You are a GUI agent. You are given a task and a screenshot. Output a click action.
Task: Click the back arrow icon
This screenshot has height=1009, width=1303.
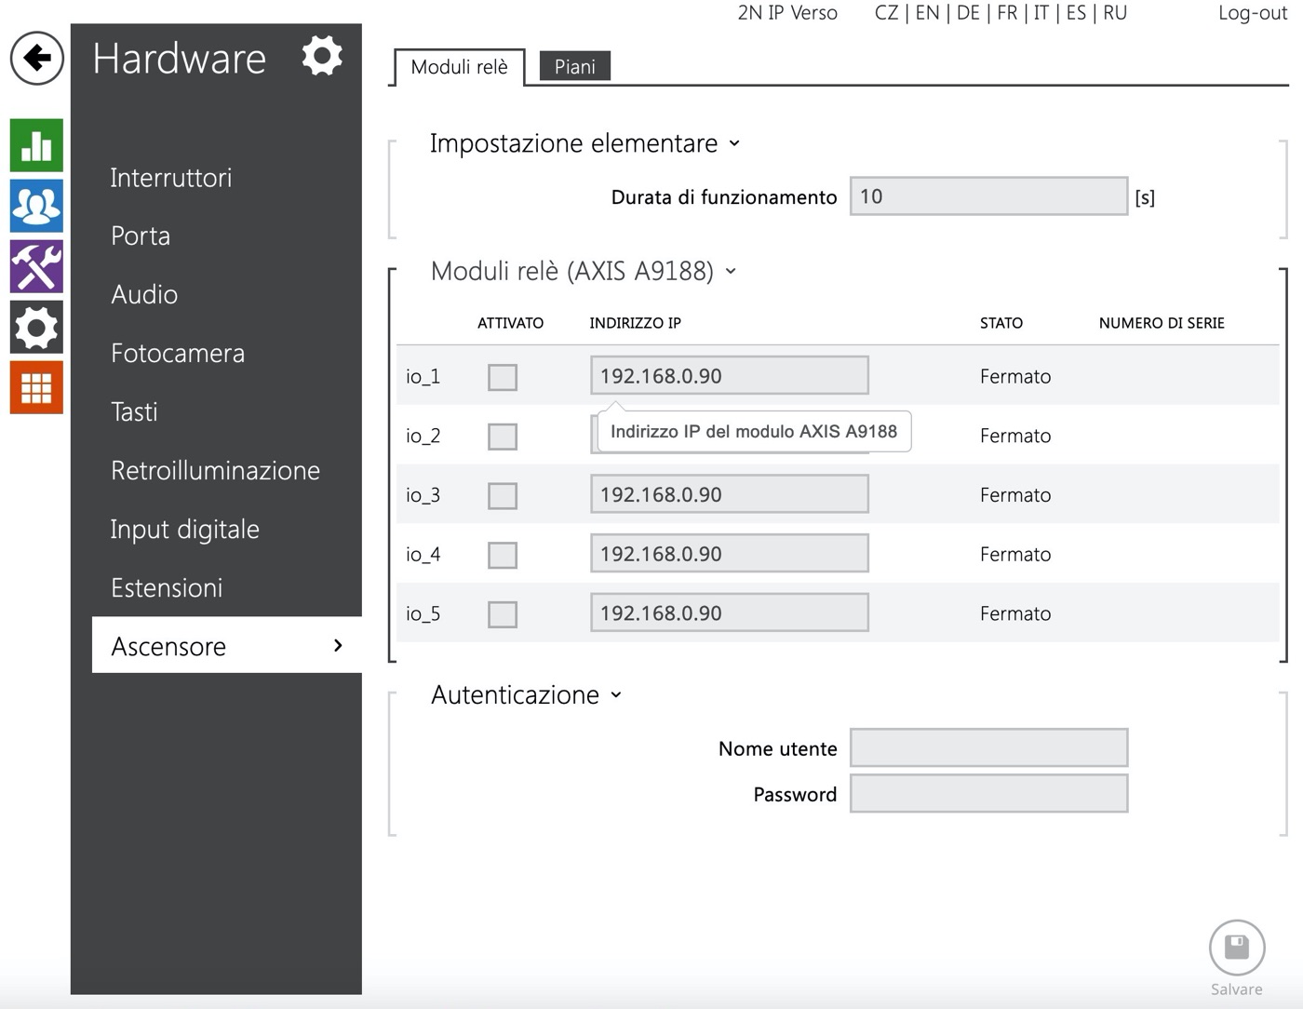(36, 58)
